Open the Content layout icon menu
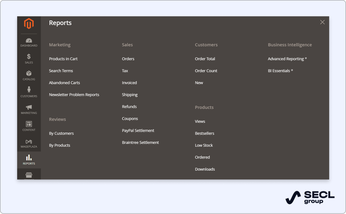The width and height of the screenshot is (346, 214). click(x=29, y=126)
